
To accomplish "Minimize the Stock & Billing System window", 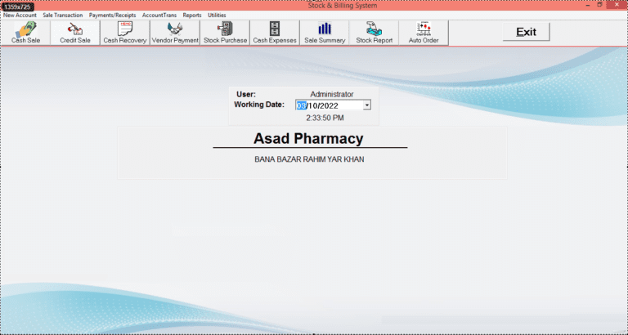I will point(587,5).
